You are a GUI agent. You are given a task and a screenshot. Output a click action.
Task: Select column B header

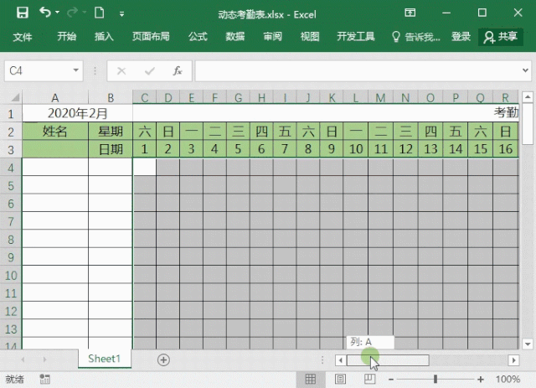coord(111,98)
